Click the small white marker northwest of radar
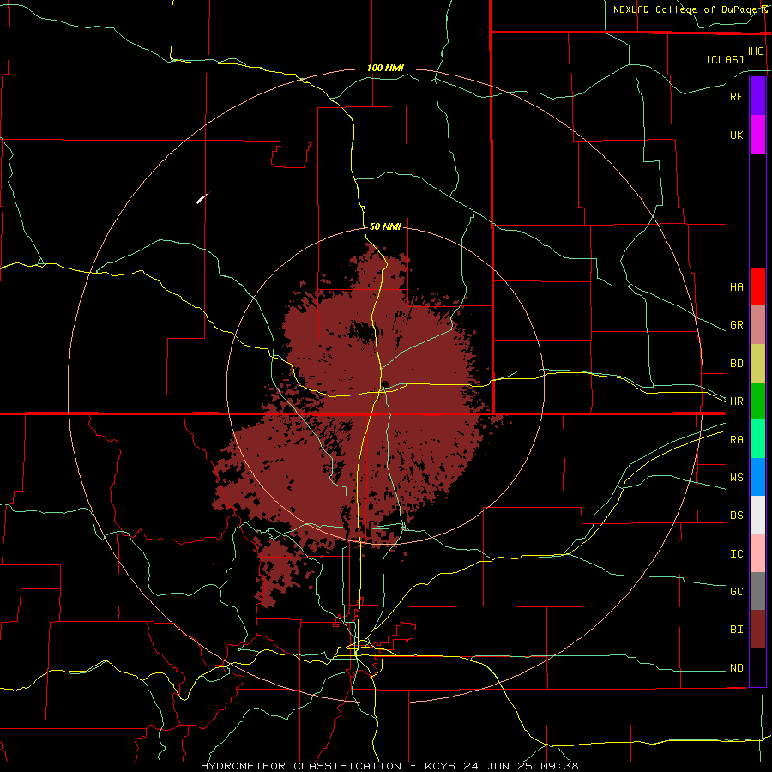 click(x=202, y=199)
